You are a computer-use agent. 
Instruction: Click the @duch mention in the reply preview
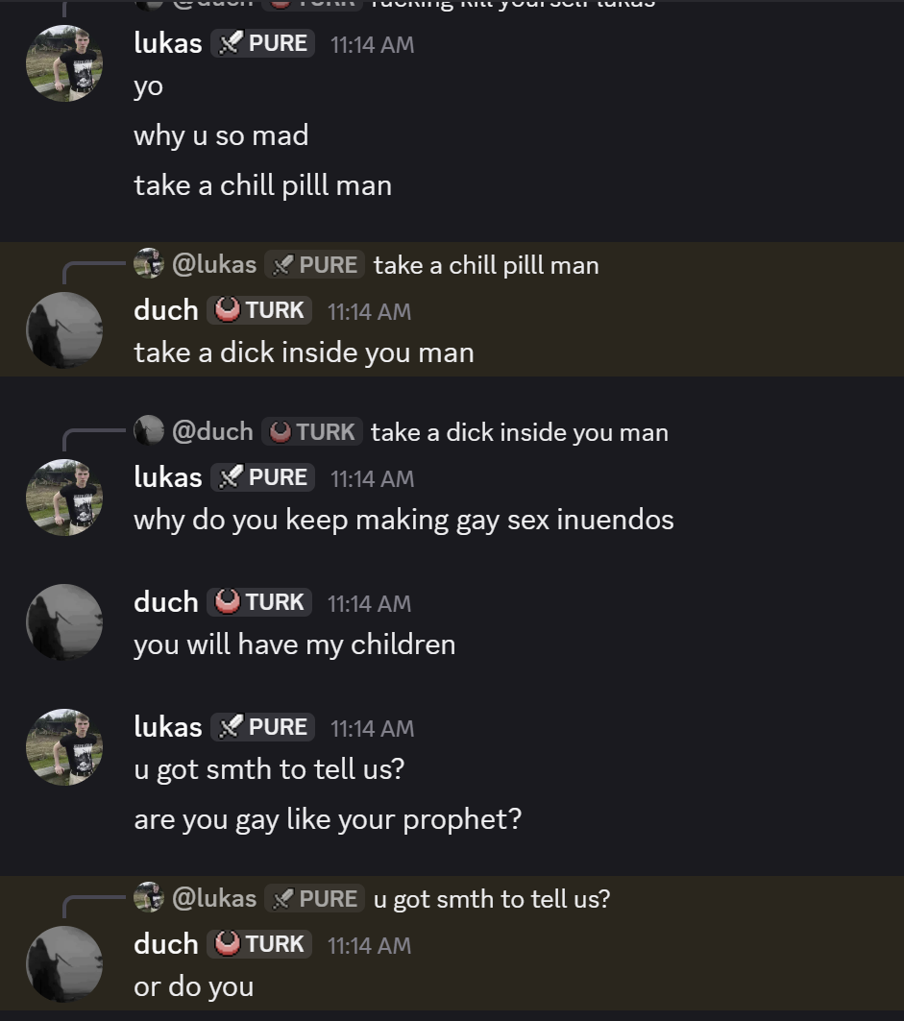pyautogui.click(x=213, y=431)
